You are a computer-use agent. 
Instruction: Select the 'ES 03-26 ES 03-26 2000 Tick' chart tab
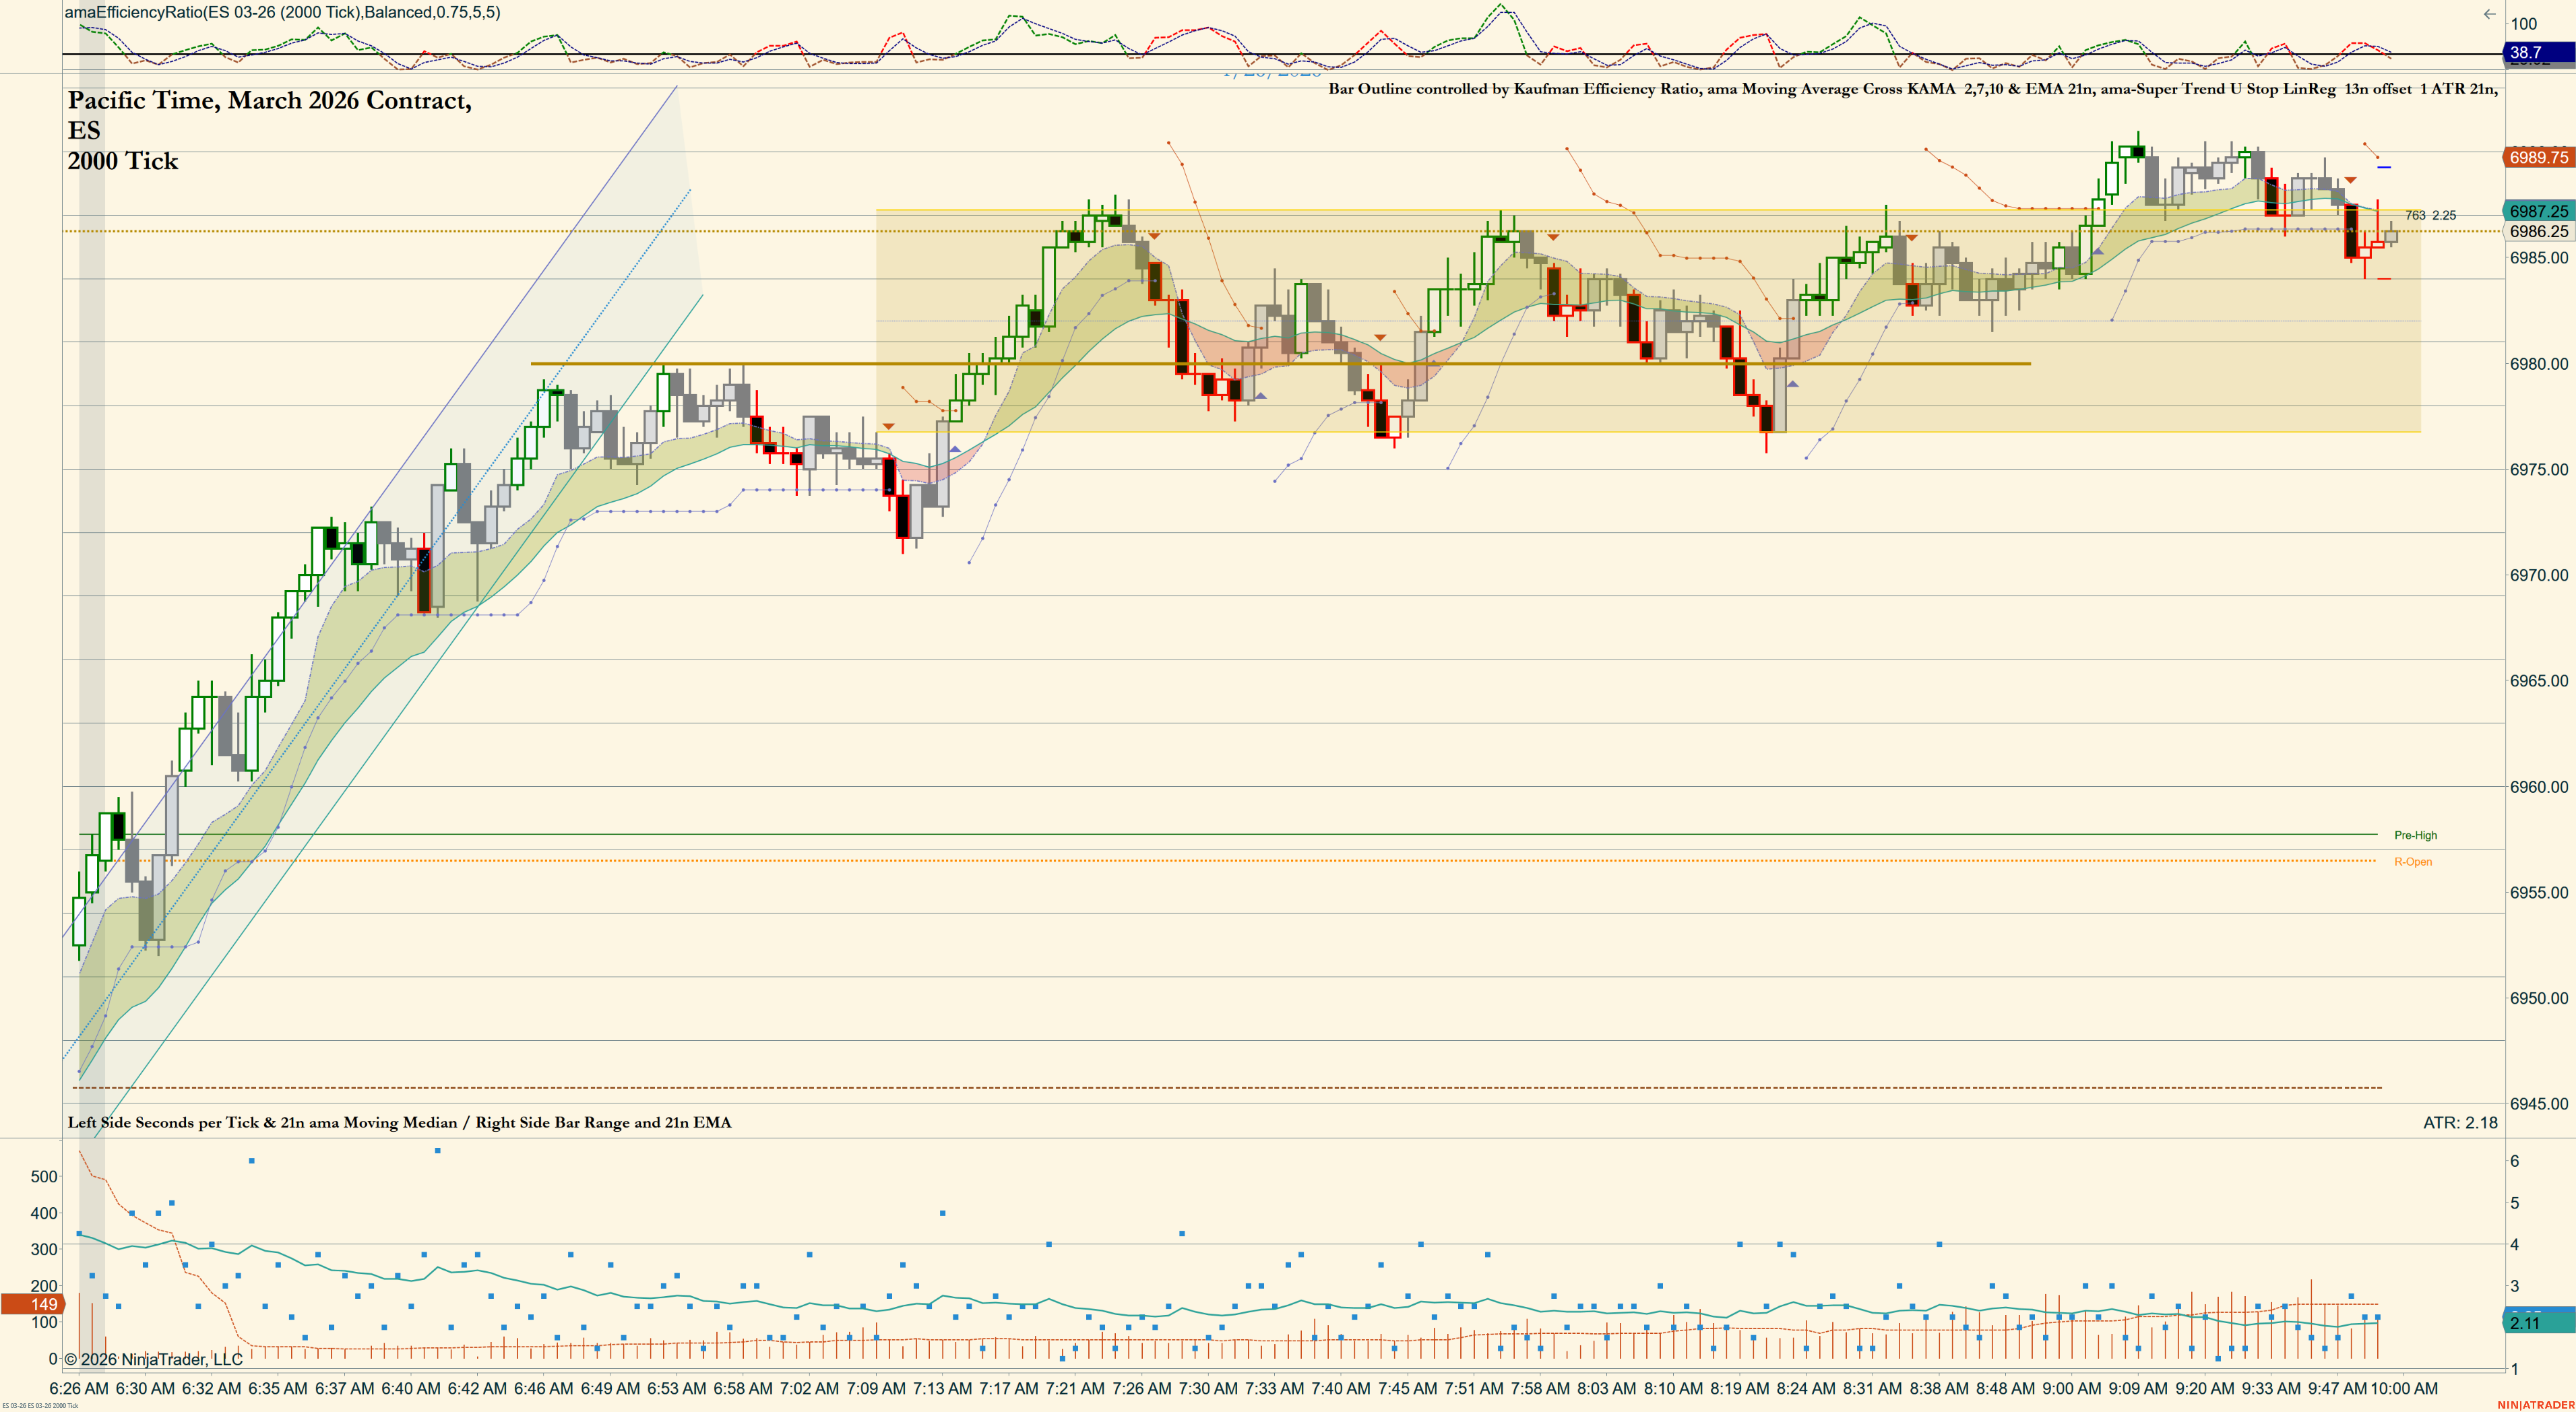click(x=40, y=1406)
